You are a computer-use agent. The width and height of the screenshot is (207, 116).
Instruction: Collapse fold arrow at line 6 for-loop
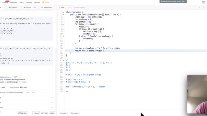[x=63, y=24]
